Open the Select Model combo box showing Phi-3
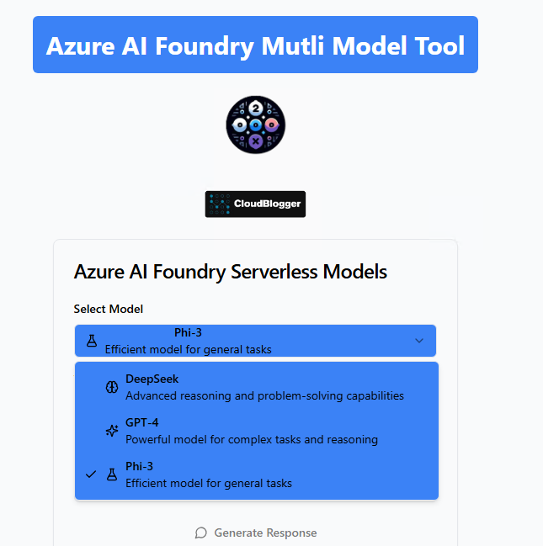This screenshot has width=543, height=546. point(255,341)
